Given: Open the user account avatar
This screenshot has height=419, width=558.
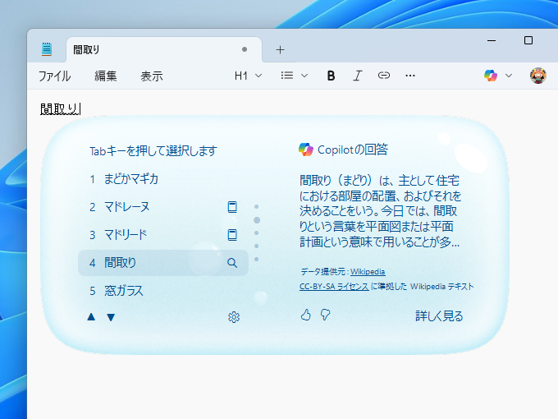Looking at the screenshot, I should pos(537,76).
